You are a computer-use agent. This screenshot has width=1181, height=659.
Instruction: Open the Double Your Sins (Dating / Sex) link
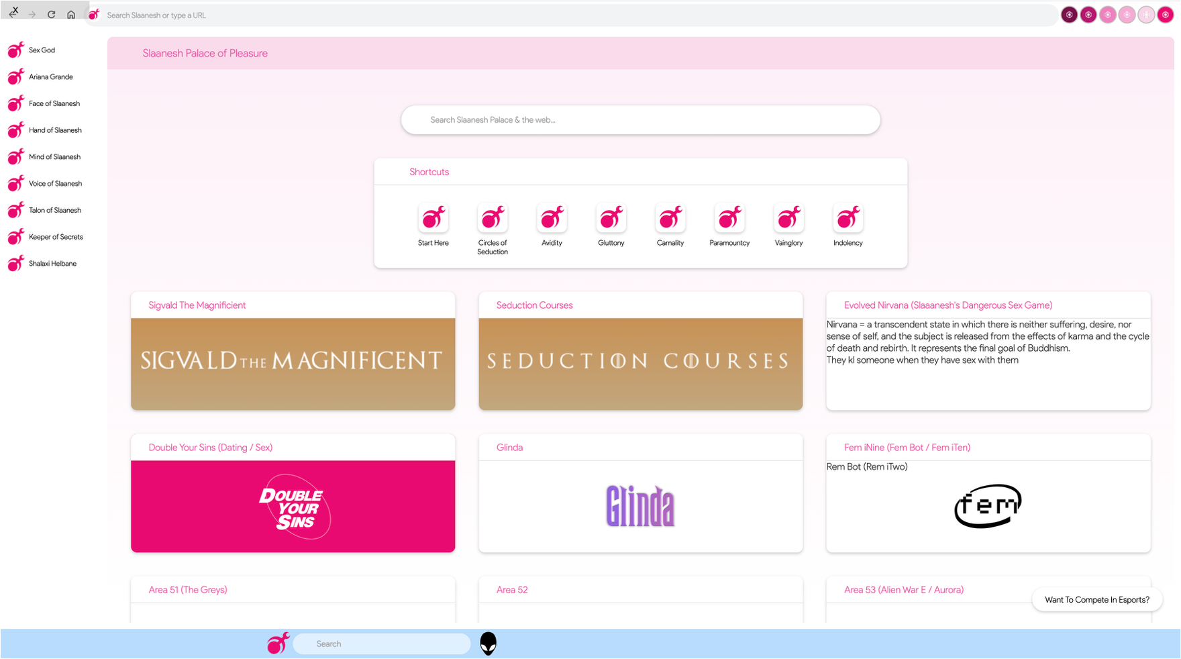[x=210, y=448]
